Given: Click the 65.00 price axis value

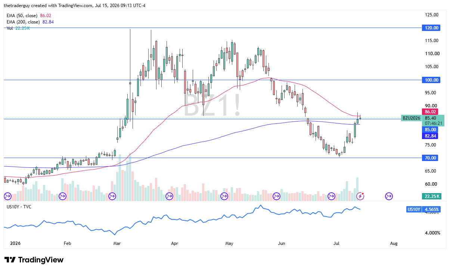Looking at the screenshot, I should [431, 171].
